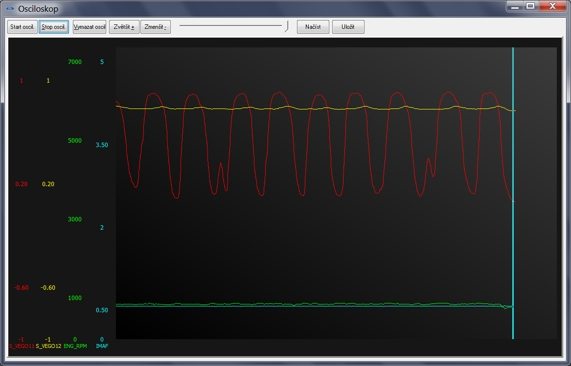Click the toolbar slider thumb
571x366 pixels.
pos(286,26)
